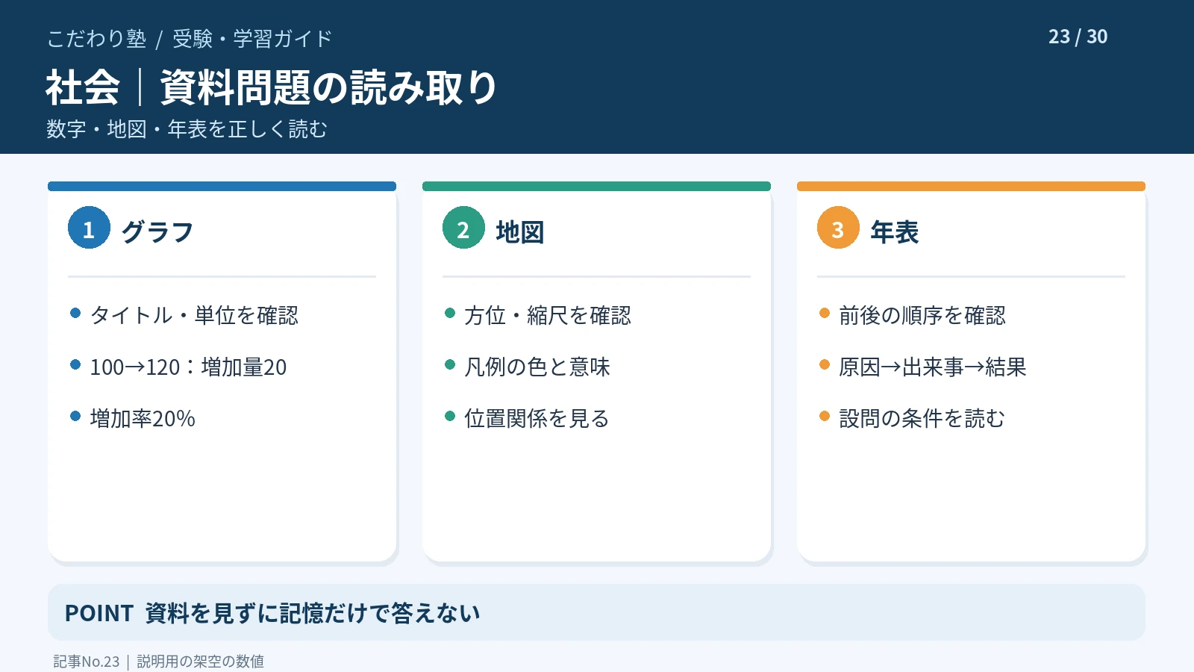Click the bullet 増加率20%
This screenshot has height=672, width=1194.
[x=143, y=418]
